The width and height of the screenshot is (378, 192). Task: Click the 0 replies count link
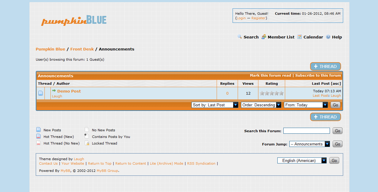(227, 93)
